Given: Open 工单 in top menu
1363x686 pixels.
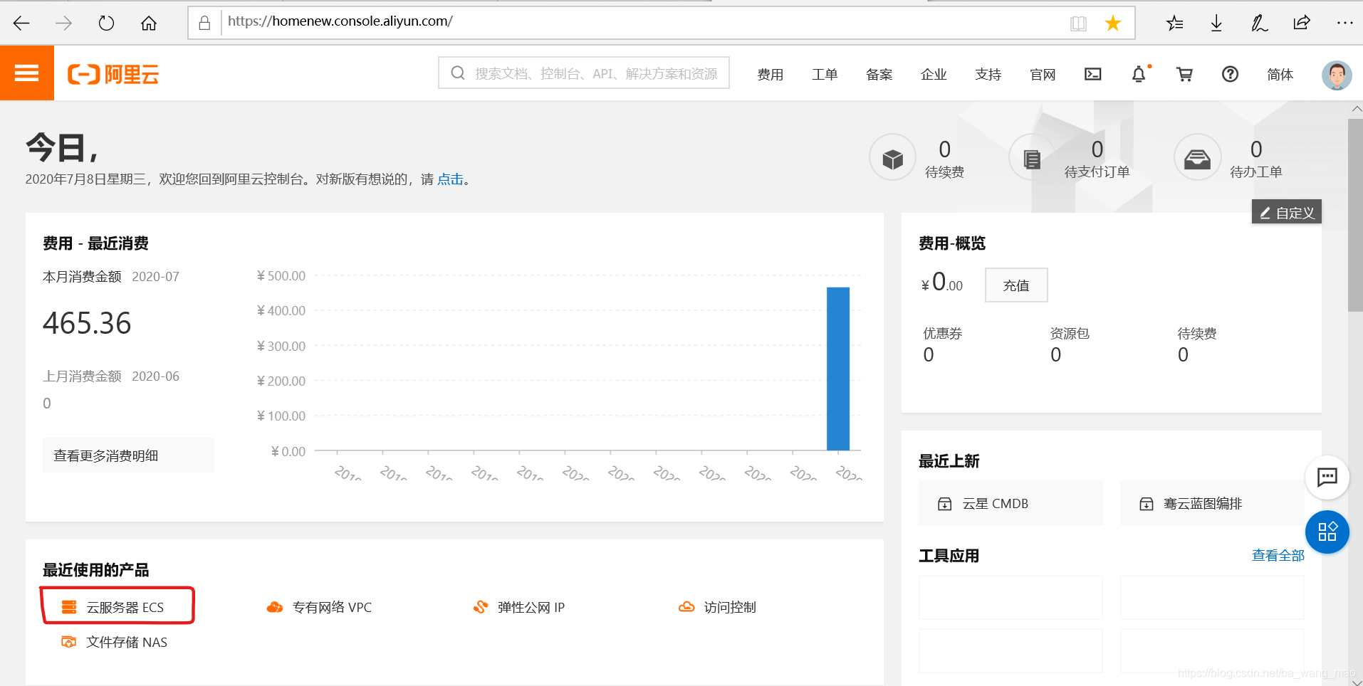Looking at the screenshot, I should [825, 75].
